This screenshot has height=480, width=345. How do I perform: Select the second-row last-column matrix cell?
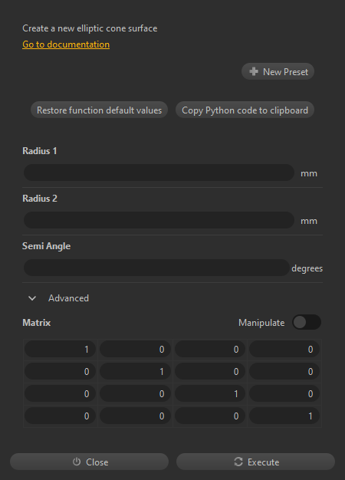tap(284, 372)
